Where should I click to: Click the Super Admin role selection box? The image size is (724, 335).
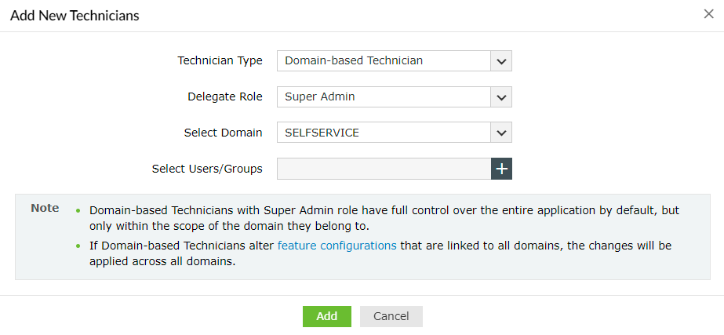pyautogui.click(x=384, y=96)
